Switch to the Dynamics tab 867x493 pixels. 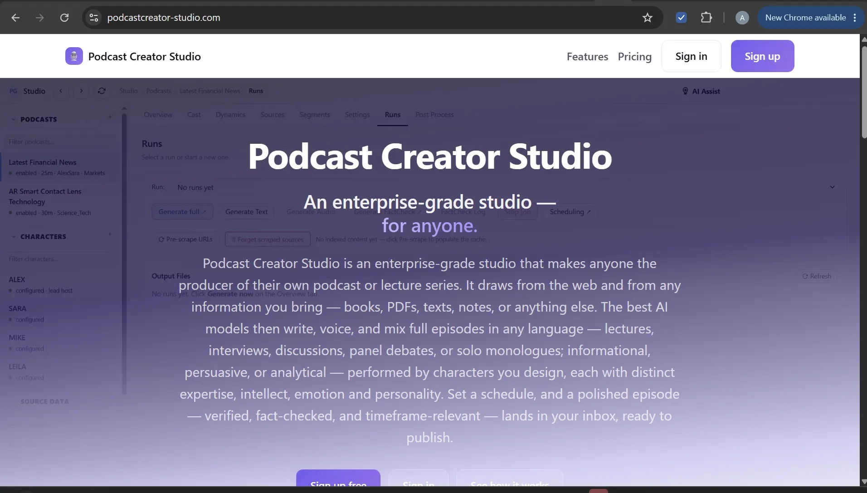pyautogui.click(x=230, y=115)
